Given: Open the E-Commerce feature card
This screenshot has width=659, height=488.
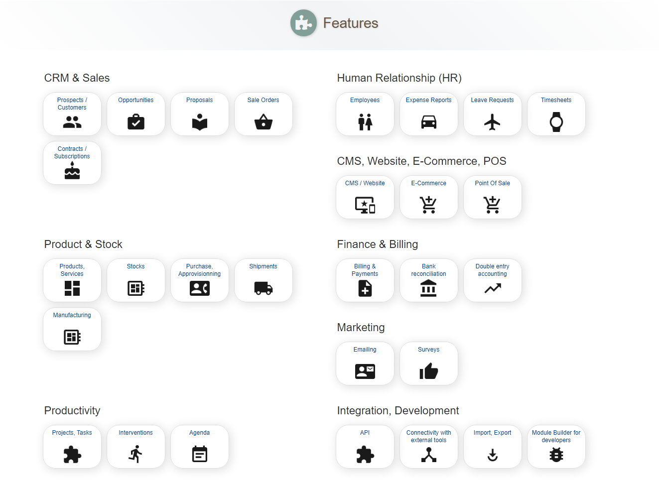Looking at the screenshot, I should (428, 197).
